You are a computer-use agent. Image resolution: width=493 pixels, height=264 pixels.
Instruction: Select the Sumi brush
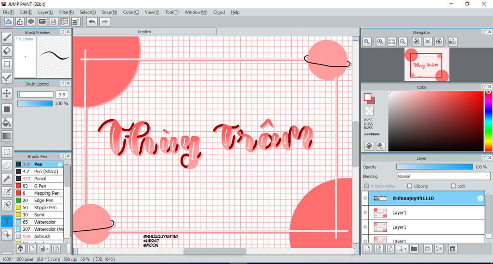(x=39, y=215)
